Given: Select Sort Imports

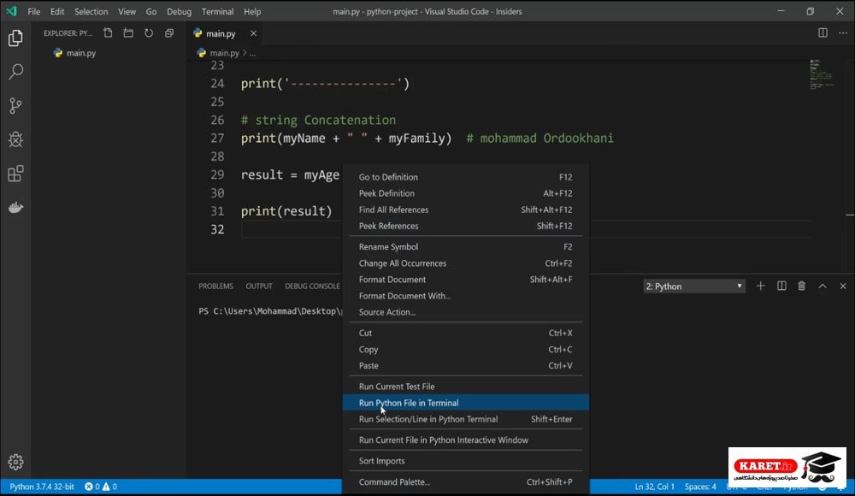Looking at the screenshot, I should point(466,461).
